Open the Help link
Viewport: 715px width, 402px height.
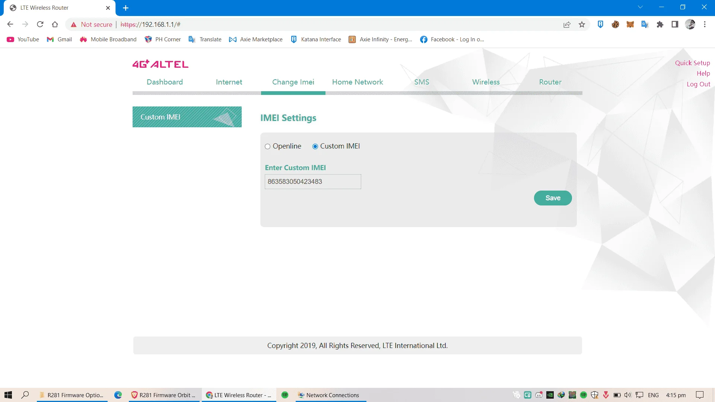703,73
